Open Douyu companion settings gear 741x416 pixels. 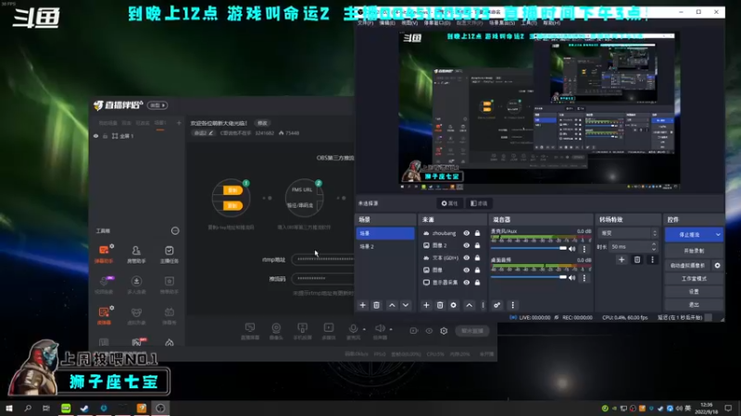(444, 331)
